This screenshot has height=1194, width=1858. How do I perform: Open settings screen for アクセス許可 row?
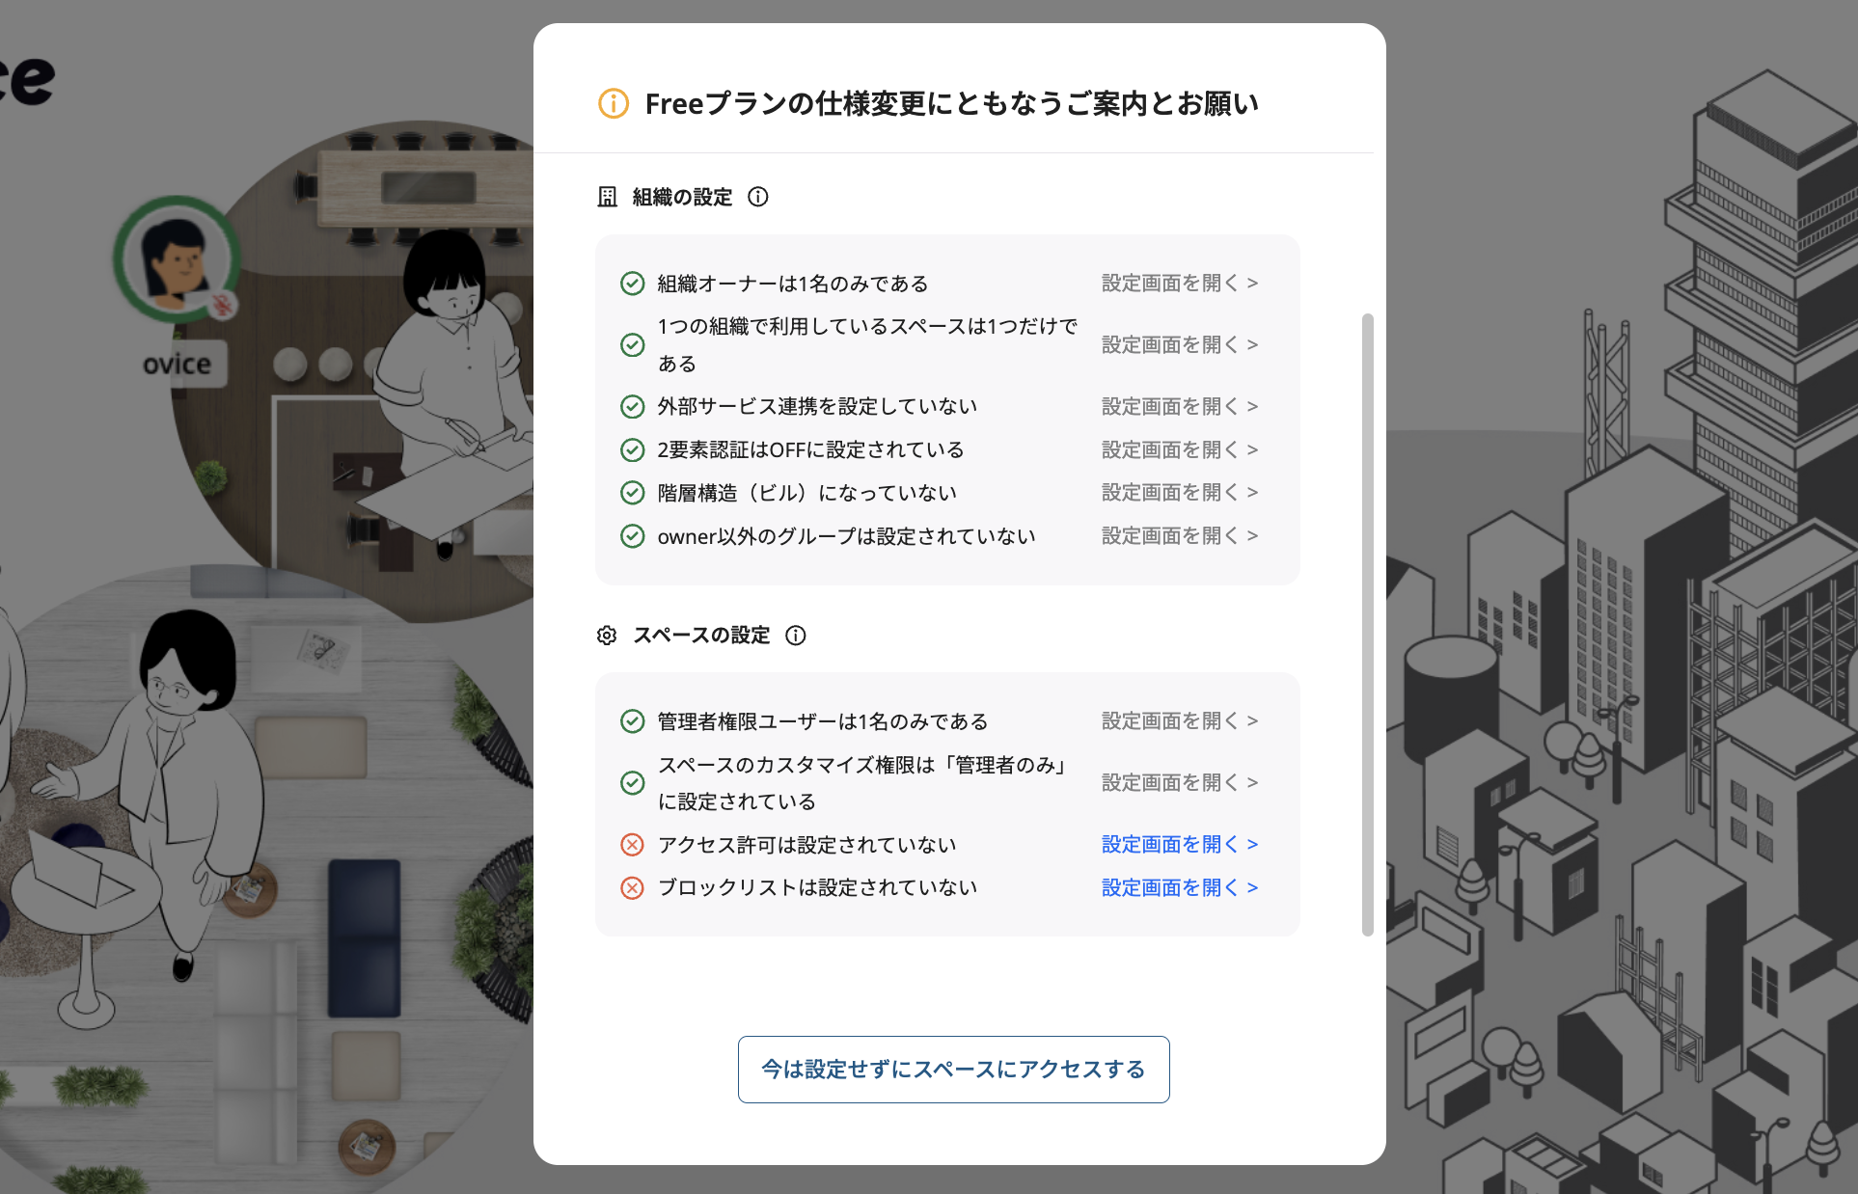coord(1180,844)
